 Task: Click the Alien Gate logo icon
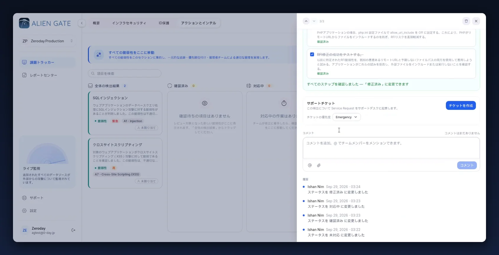[x=24, y=23]
